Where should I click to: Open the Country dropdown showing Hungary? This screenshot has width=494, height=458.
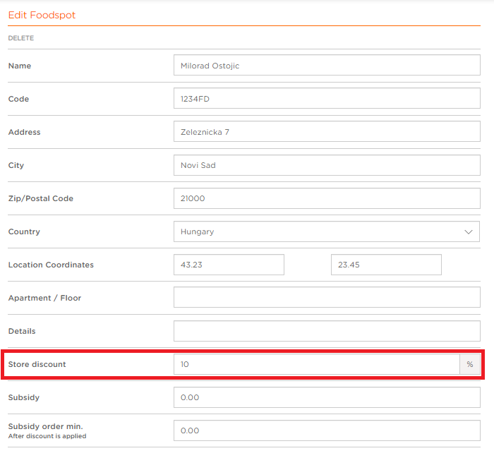point(327,231)
